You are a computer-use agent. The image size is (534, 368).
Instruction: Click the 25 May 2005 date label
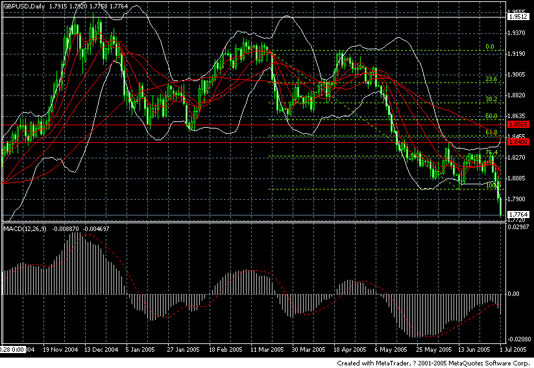[x=434, y=350]
